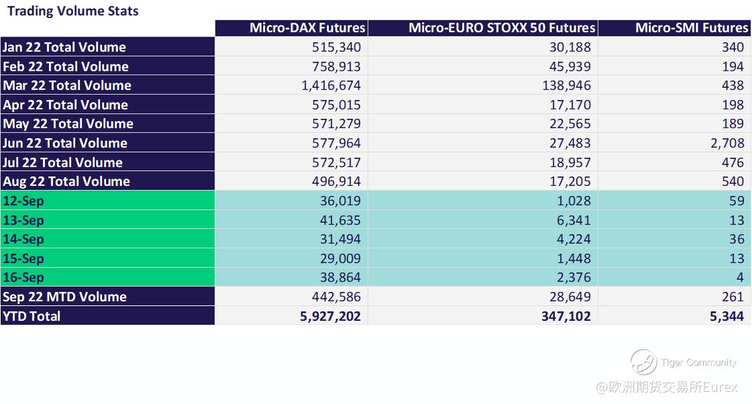Viewport: 752px width, 404px height.
Task: Click the 1,416,674 Micro-DAX cell
Action: tap(331, 85)
